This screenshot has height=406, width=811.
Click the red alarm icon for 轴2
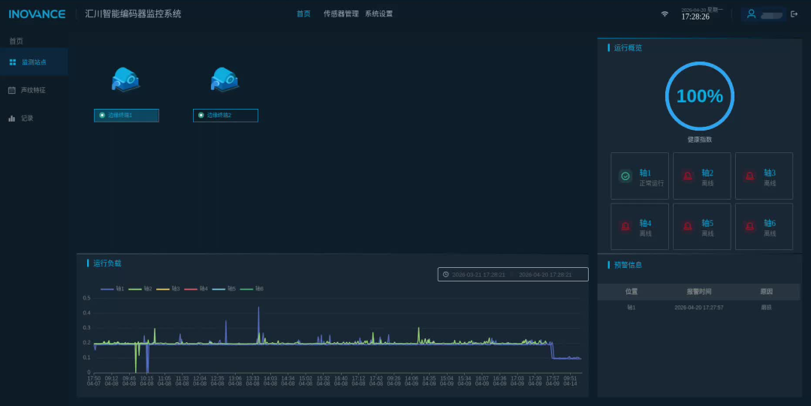[687, 176]
